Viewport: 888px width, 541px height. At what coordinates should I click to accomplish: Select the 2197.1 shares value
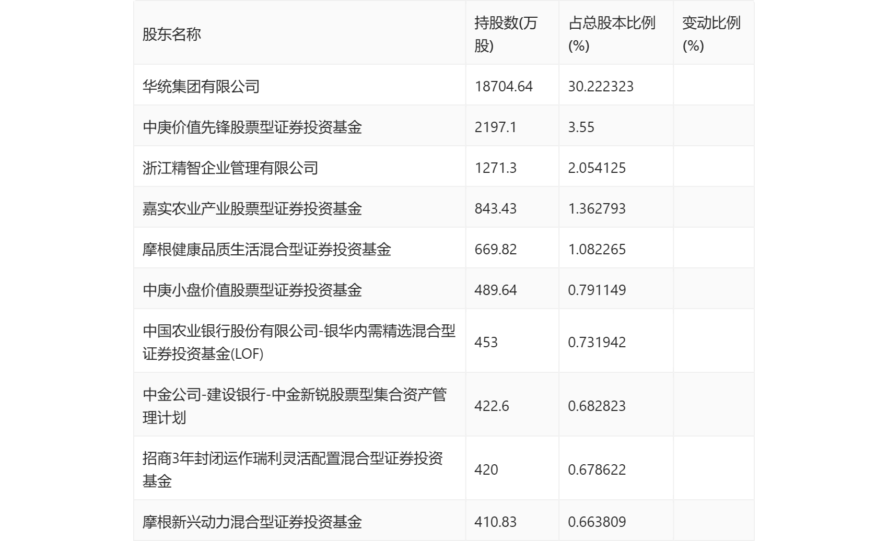(495, 127)
